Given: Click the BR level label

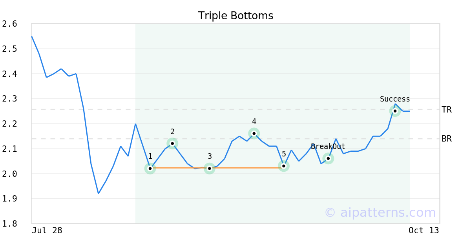Looking at the screenshot, I should (x=447, y=139).
